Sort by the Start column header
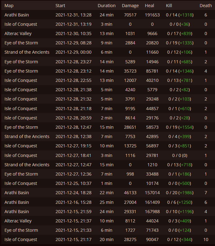This screenshot has height=246, width=215. 60,6
